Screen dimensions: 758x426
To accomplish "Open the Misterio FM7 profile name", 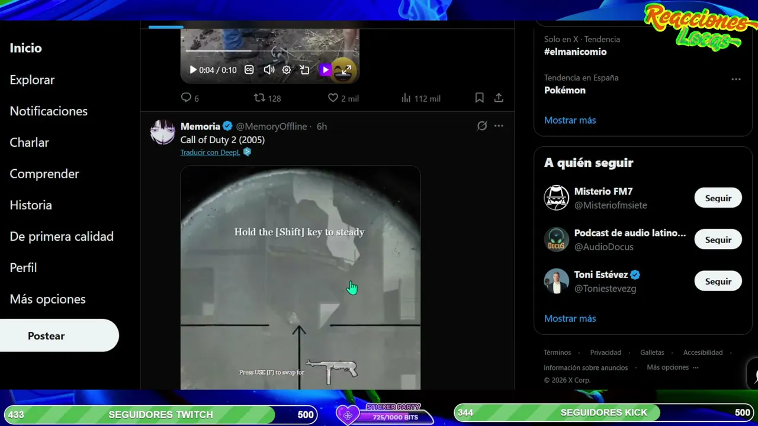I will click(x=603, y=192).
